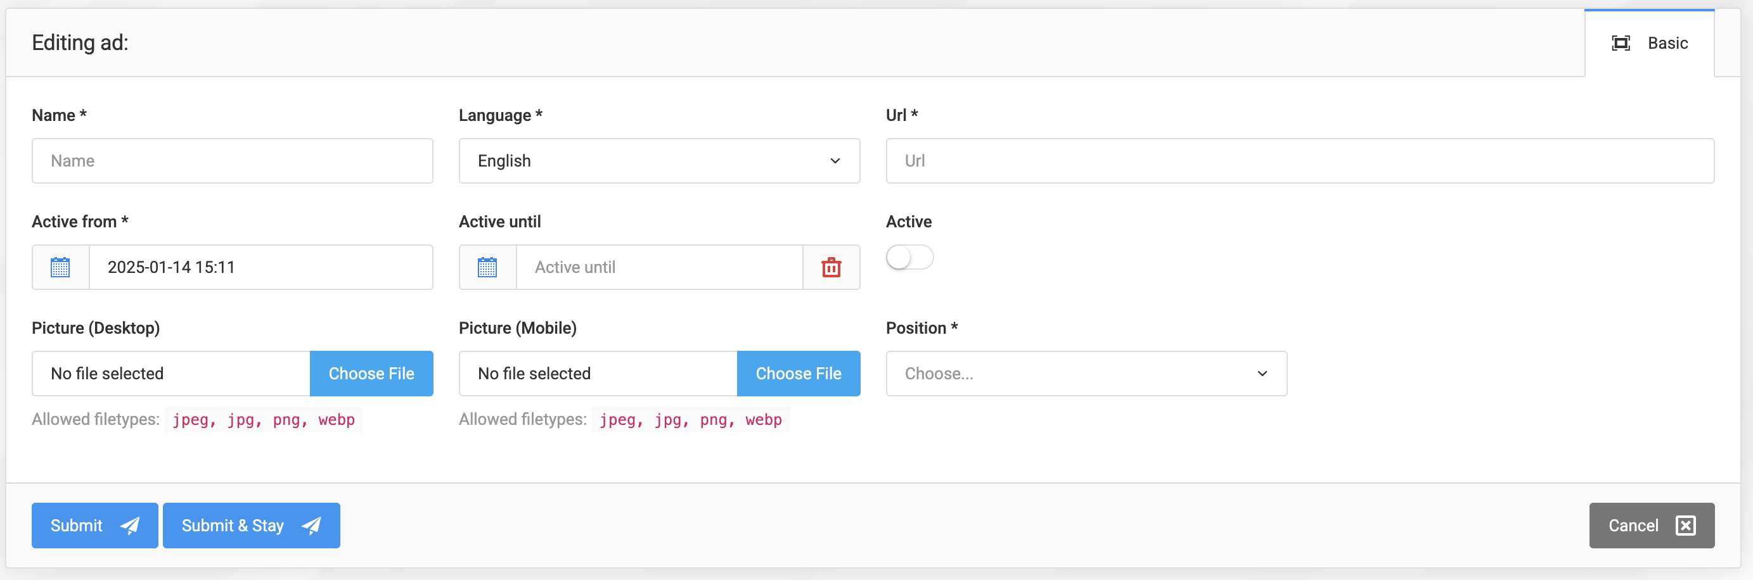Click the Active from calendar icon

(x=61, y=267)
